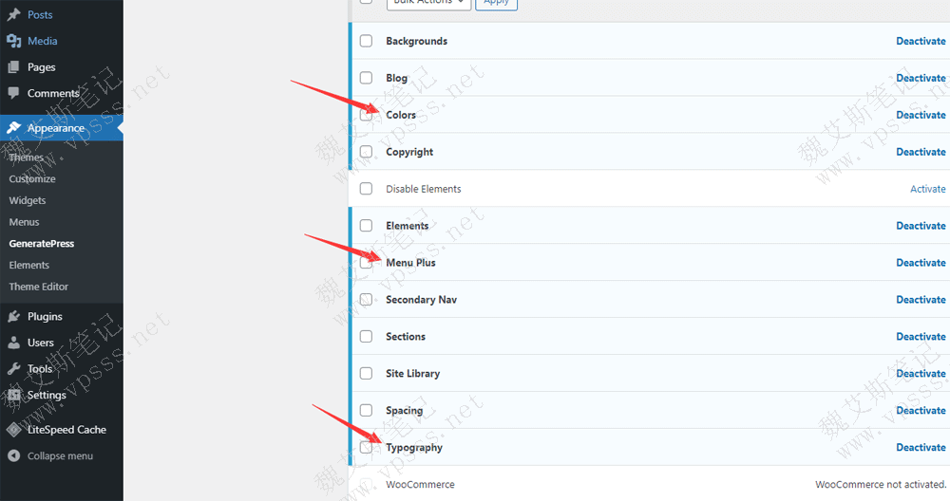Screen dimensions: 950x501
Task: Open LiteSpeed Cache menu
Action: (x=66, y=430)
